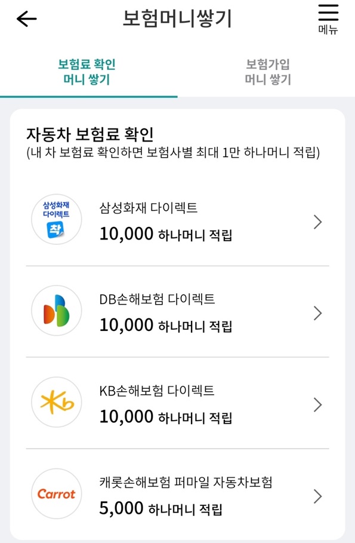
Task: Tap the KB손해보험 logo icon
Action: (57, 402)
